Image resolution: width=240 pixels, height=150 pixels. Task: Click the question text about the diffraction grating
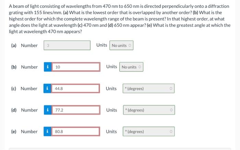120,19
